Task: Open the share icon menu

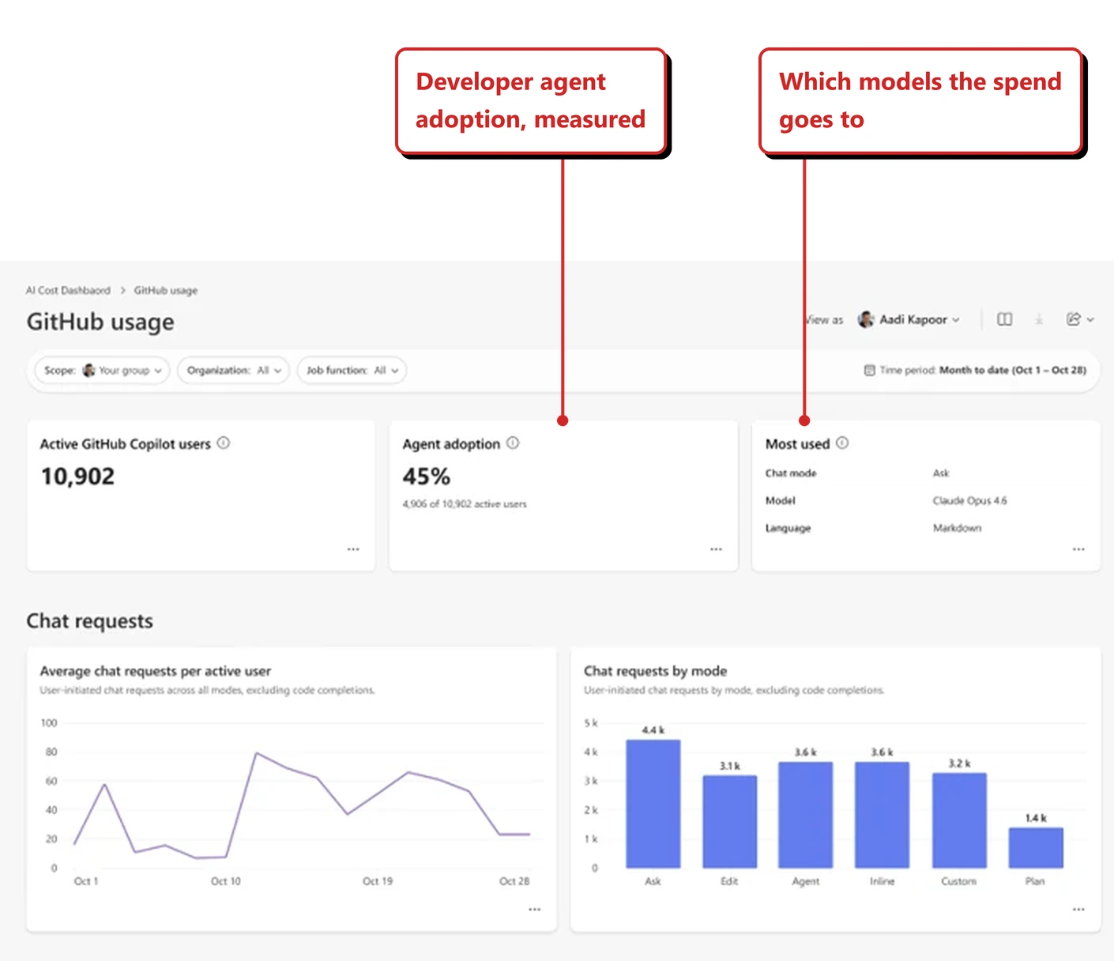Action: (1073, 319)
